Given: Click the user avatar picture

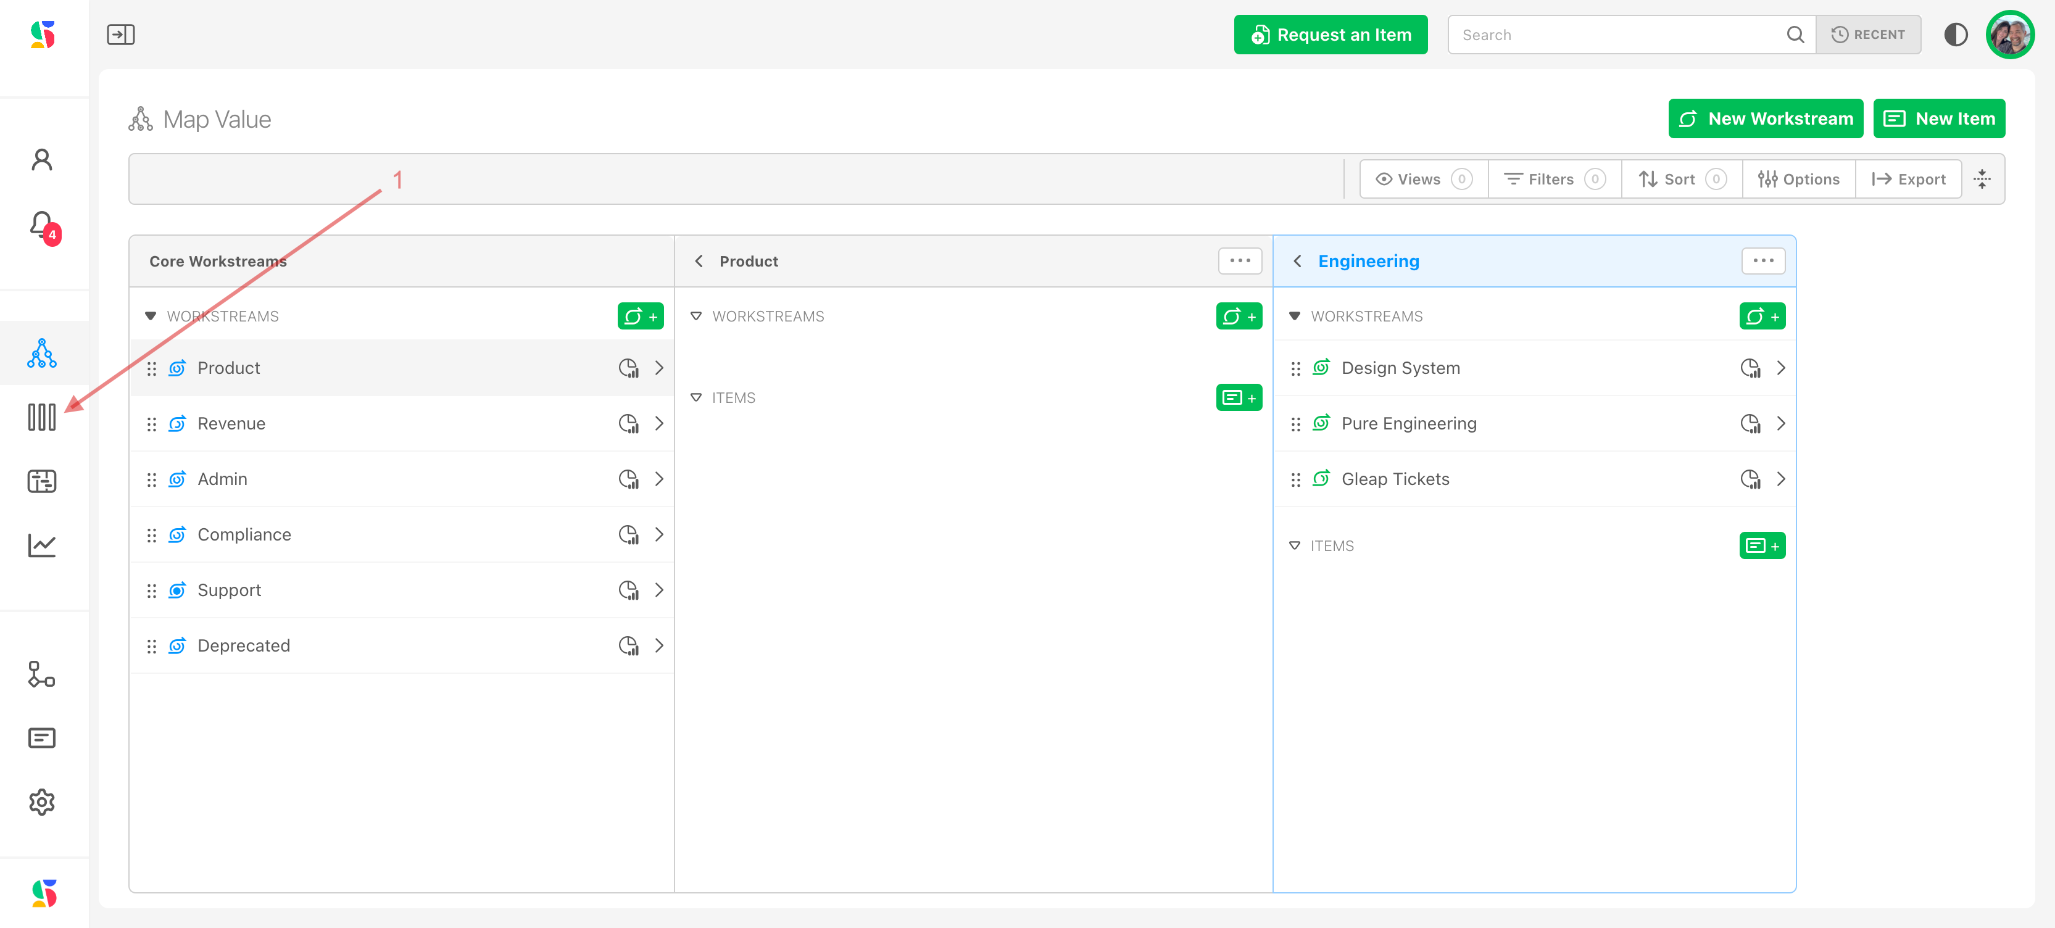Looking at the screenshot, I should pyautogui.click(x=2009, y=35).
